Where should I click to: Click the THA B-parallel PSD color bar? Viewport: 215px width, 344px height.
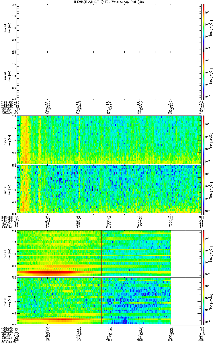pyautogui.click(x=203, y=76)
